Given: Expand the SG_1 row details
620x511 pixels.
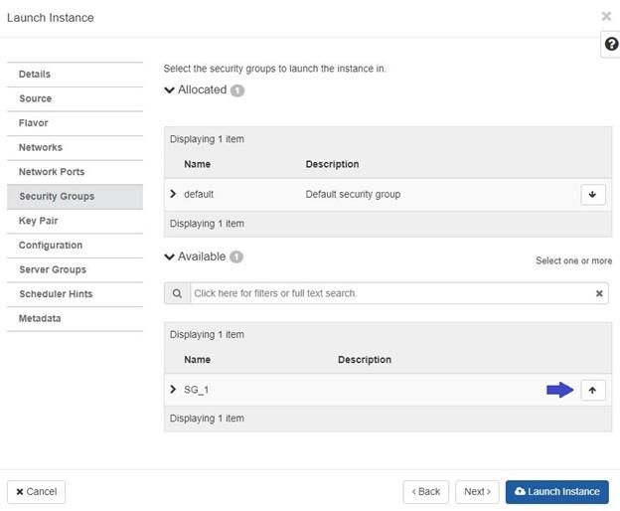Looking at the screenshot, I should coord(173,389).
